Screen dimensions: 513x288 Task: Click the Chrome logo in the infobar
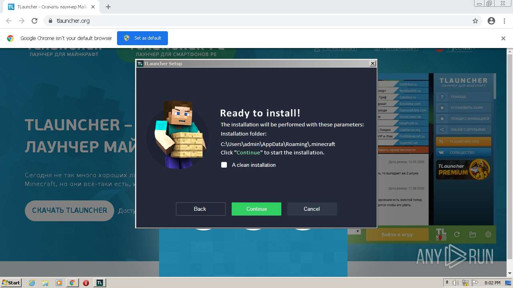click(x=11, y=38)
